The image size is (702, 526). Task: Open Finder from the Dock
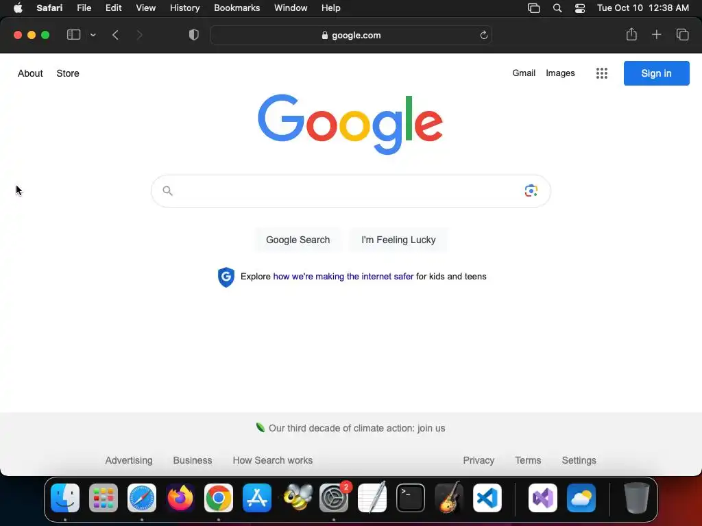coord(65,498)
